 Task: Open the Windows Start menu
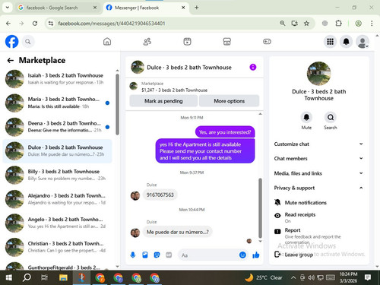(9, 277)
